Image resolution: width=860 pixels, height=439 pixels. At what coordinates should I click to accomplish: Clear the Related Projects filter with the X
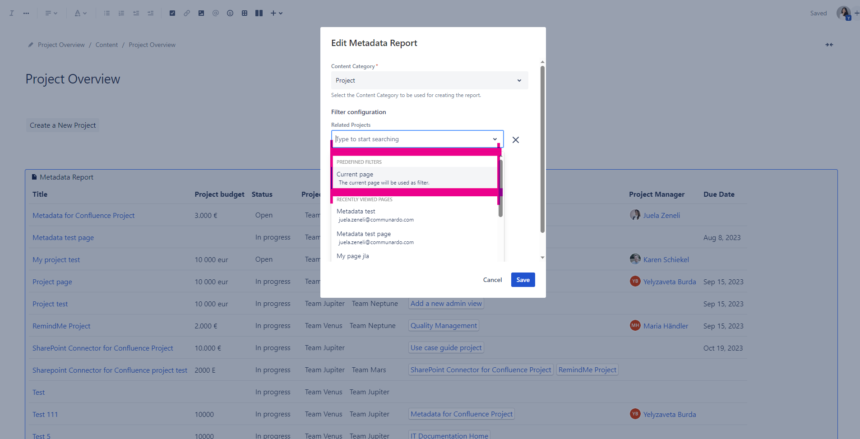(515, 140)
